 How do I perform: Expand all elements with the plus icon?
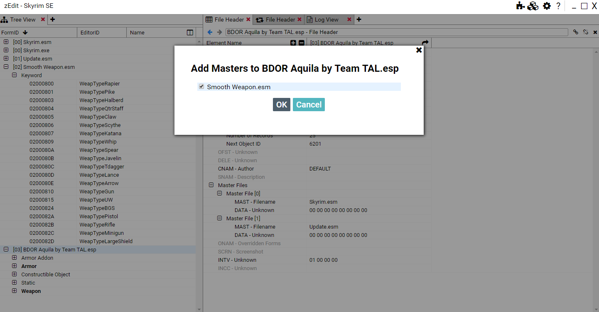click(293, 43)
